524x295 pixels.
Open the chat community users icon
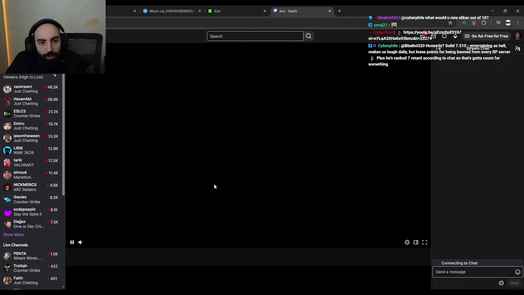(x=517, y=48)
